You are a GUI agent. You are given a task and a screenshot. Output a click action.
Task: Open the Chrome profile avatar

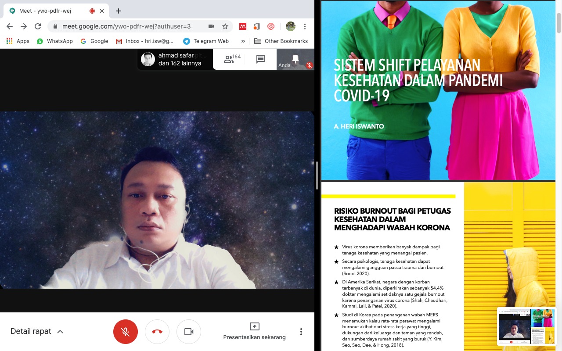pos(291,26)
